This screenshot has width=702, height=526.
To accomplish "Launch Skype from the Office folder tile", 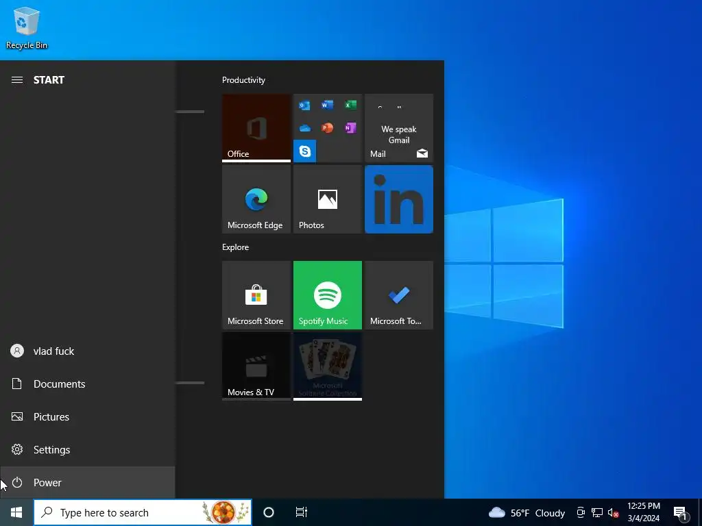I will tap(304, 151).
